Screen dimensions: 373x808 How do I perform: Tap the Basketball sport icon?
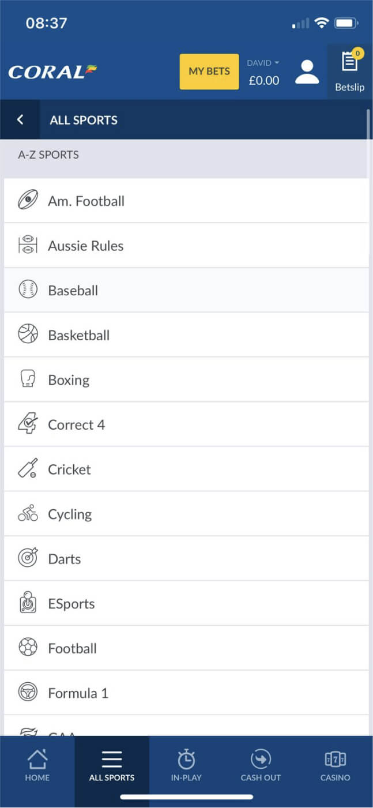pyautogui.click(x=28, y=335)
